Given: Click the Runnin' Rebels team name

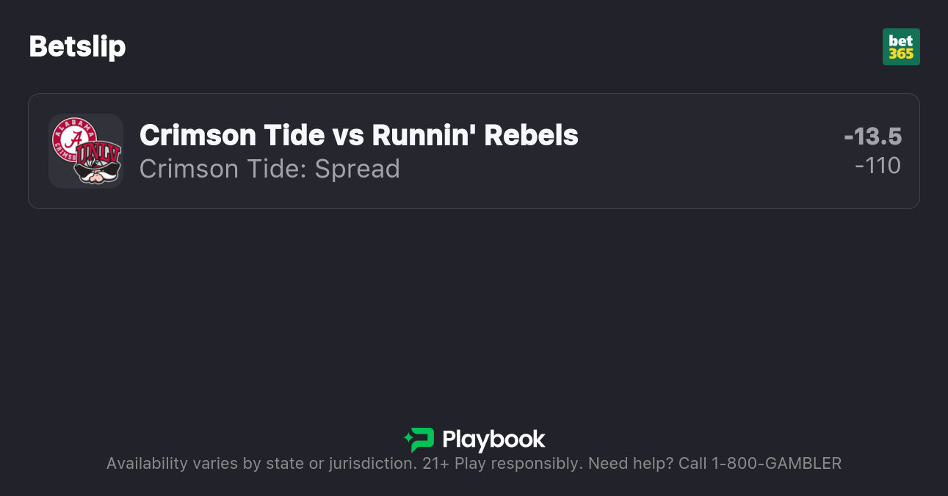Looking at the screenshot, I should click(x=475, y=135).
